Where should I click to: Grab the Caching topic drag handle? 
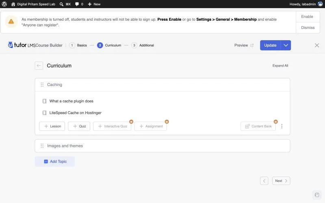[x=42, y=84]
